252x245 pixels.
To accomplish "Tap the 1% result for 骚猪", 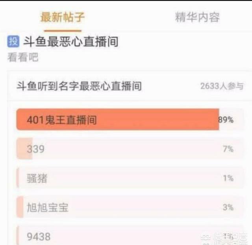I will click(228, 178).
